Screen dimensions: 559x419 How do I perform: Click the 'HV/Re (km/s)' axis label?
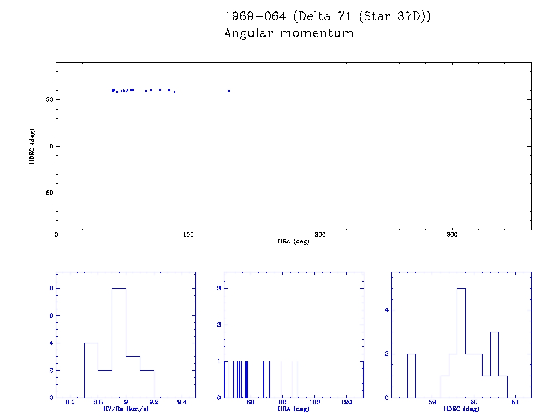point(126,409)
